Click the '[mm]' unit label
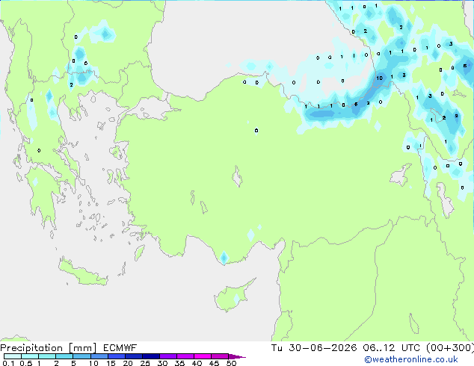This screenshot has height=366, width=474. [x=82, y=348]
